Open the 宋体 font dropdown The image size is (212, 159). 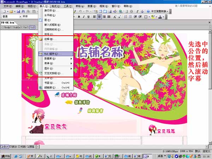pos(30,17)
